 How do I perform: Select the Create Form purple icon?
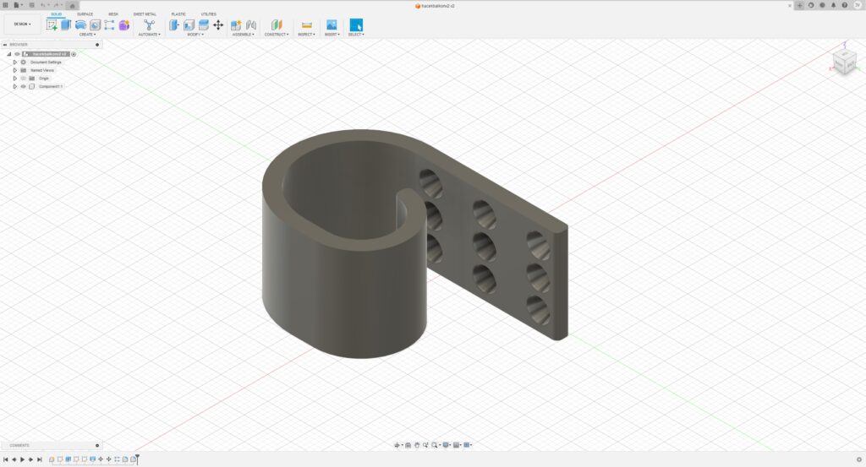coord(124,24)
